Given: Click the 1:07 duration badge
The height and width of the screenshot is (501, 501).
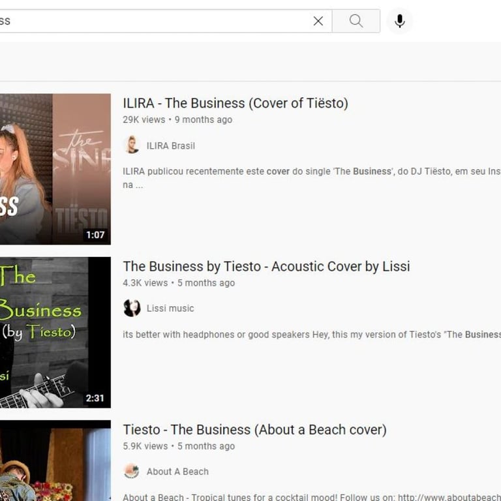Looking at the screenshot, I should point(95,235).
